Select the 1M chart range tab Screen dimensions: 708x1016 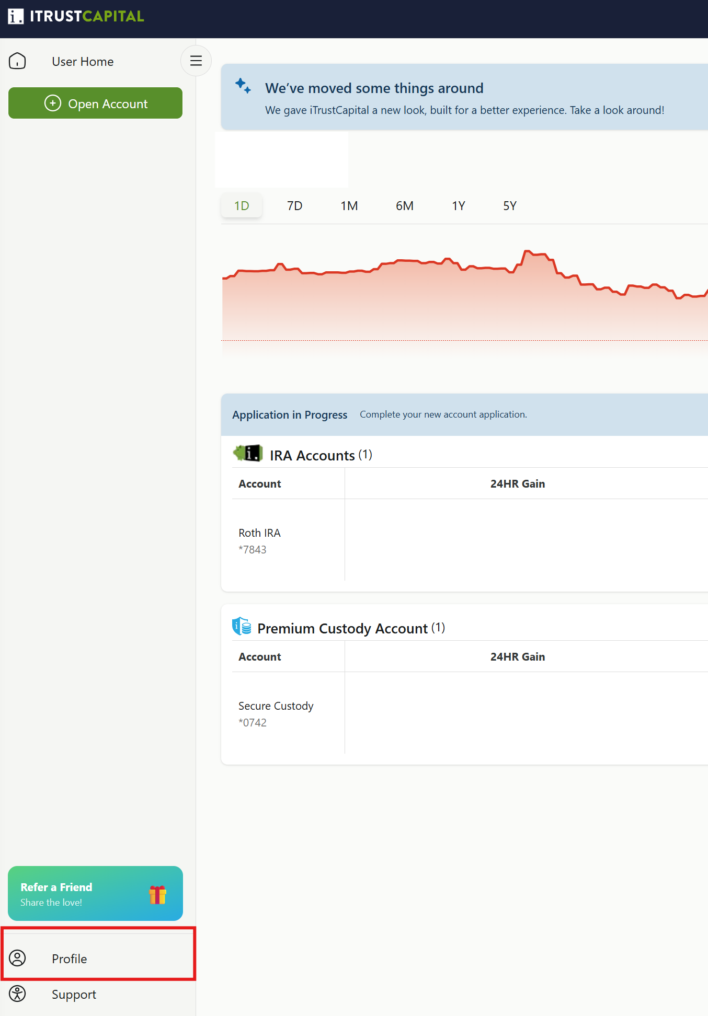pyautogui.click(x=349, y=206)
